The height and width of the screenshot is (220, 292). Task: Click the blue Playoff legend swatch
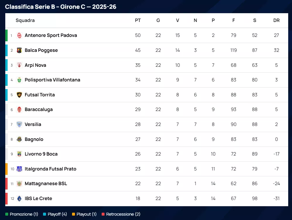coord(45,214)
